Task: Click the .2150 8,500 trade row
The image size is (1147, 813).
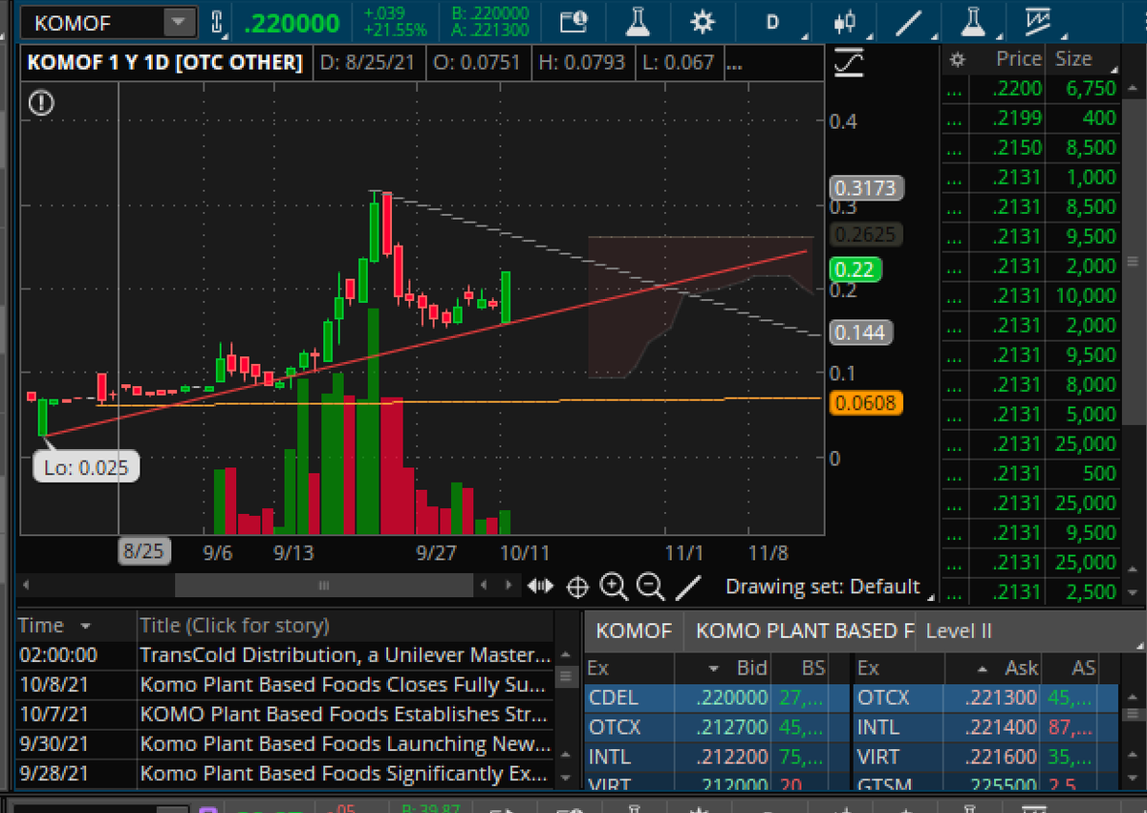Action: pyautogui.click(x=1032, y=147)
